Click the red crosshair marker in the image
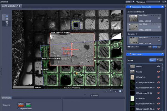The width and height of the screenshot is (167, 111). pyautogui.click(x=72, y=49)
